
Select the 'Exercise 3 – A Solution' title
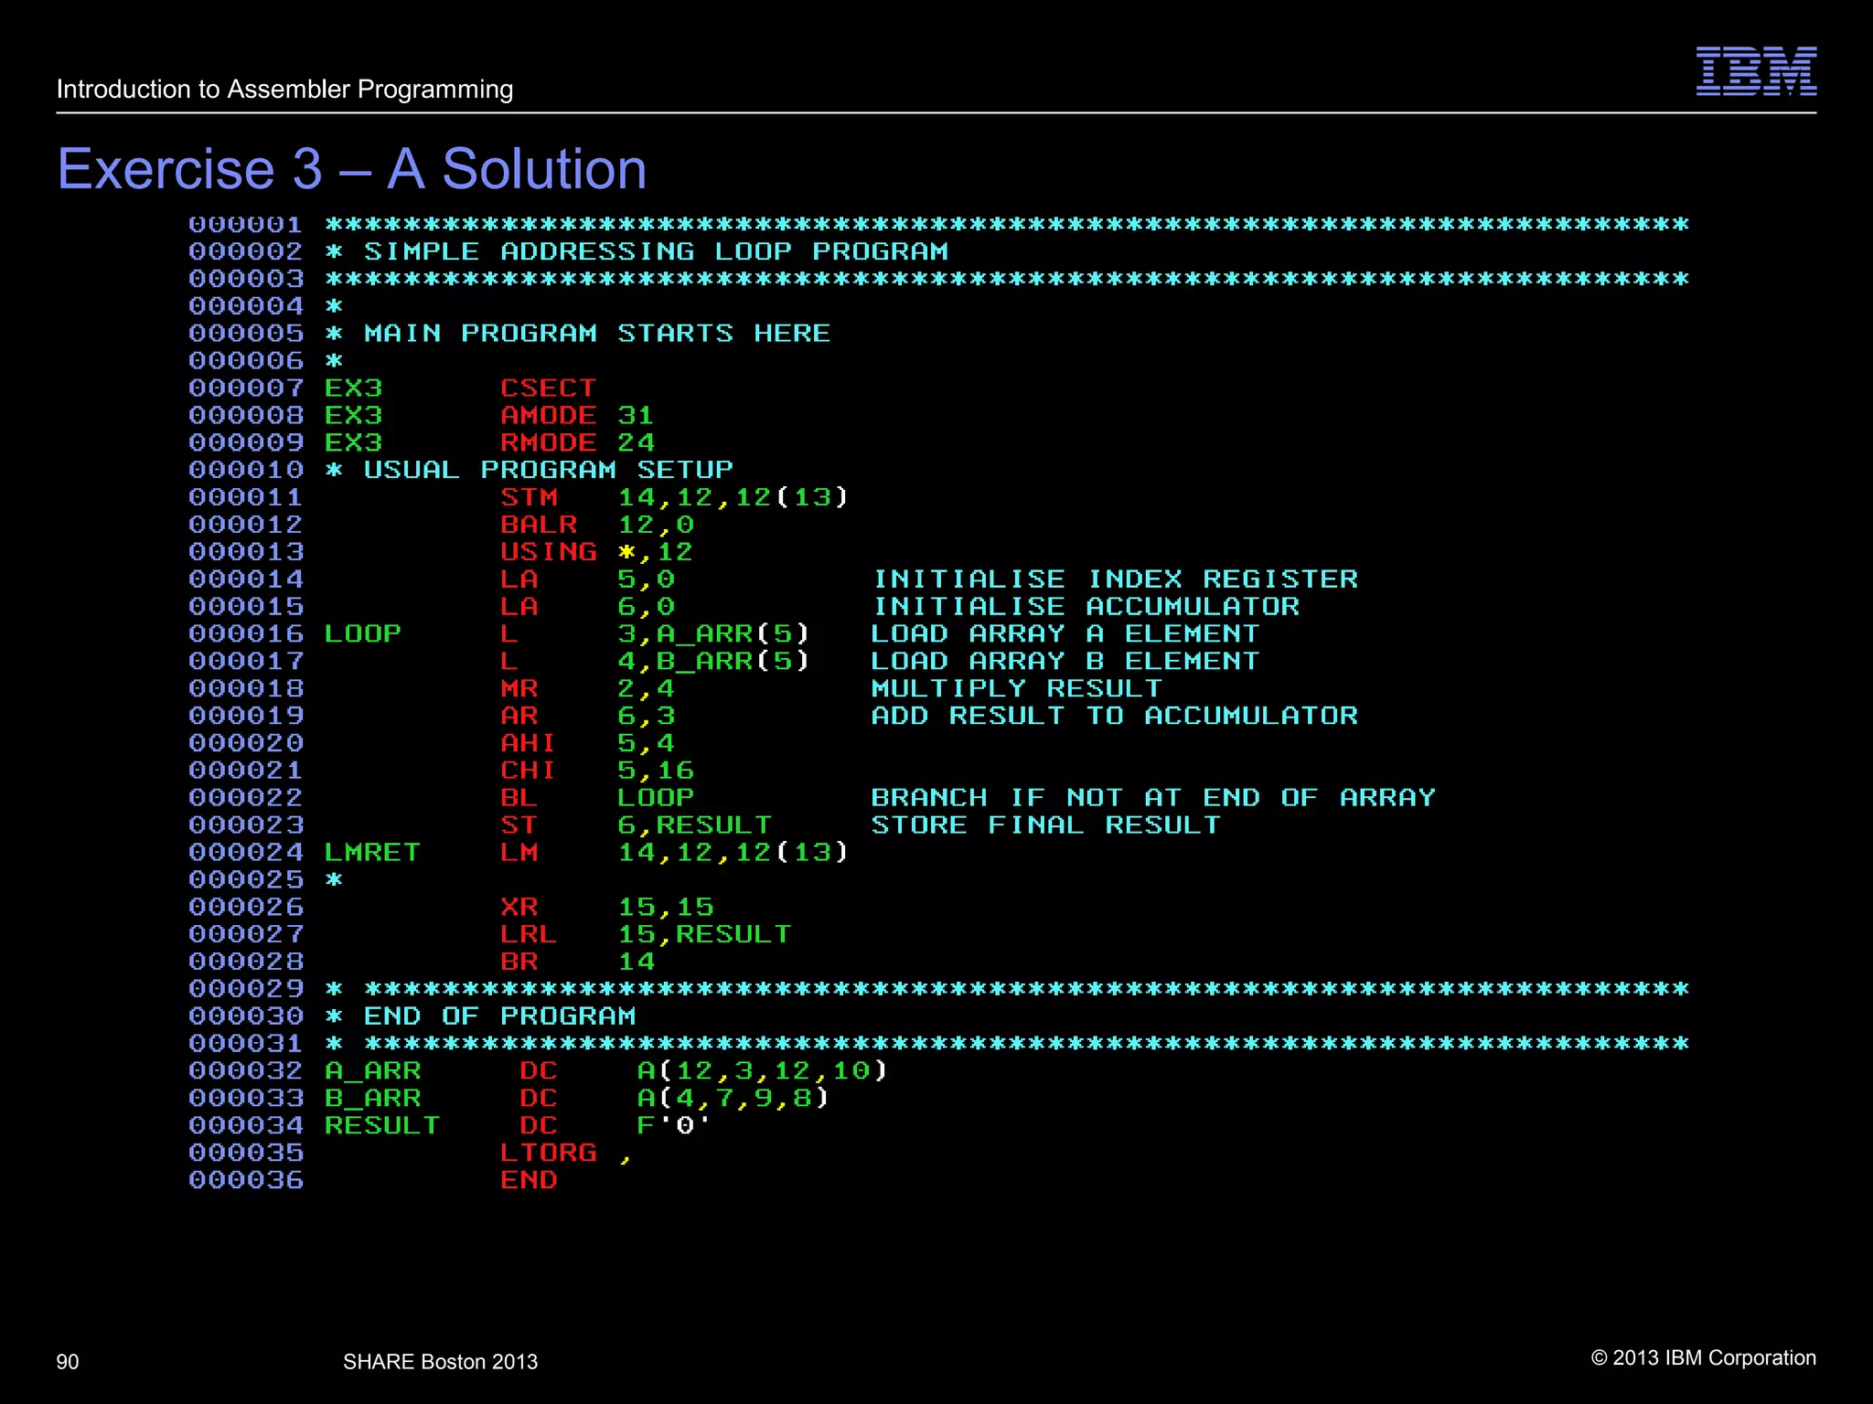352,169
